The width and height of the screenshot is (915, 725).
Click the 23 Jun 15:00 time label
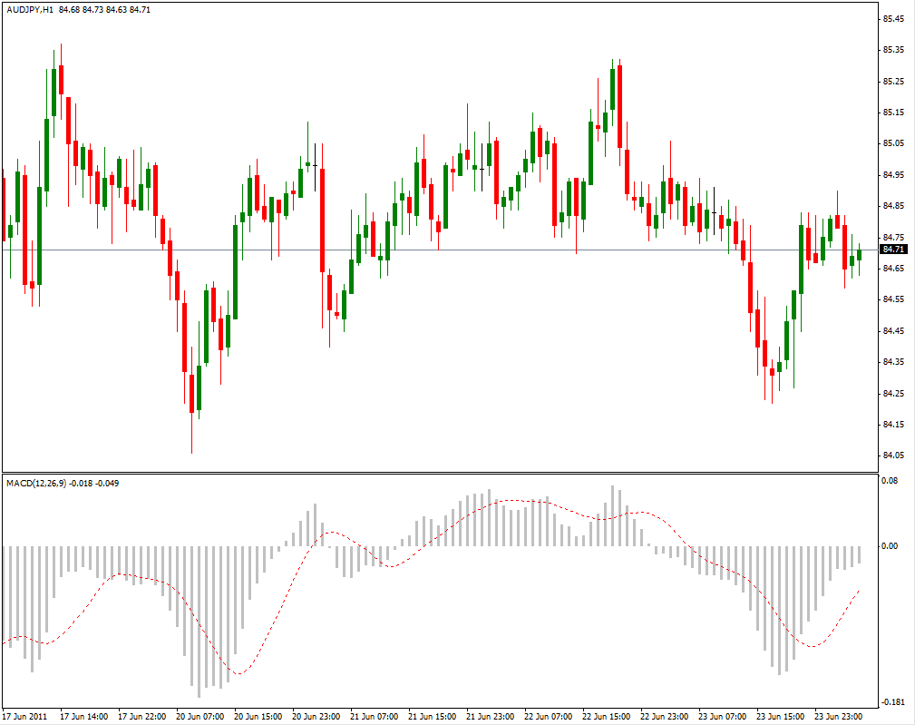tap(780, 716)
